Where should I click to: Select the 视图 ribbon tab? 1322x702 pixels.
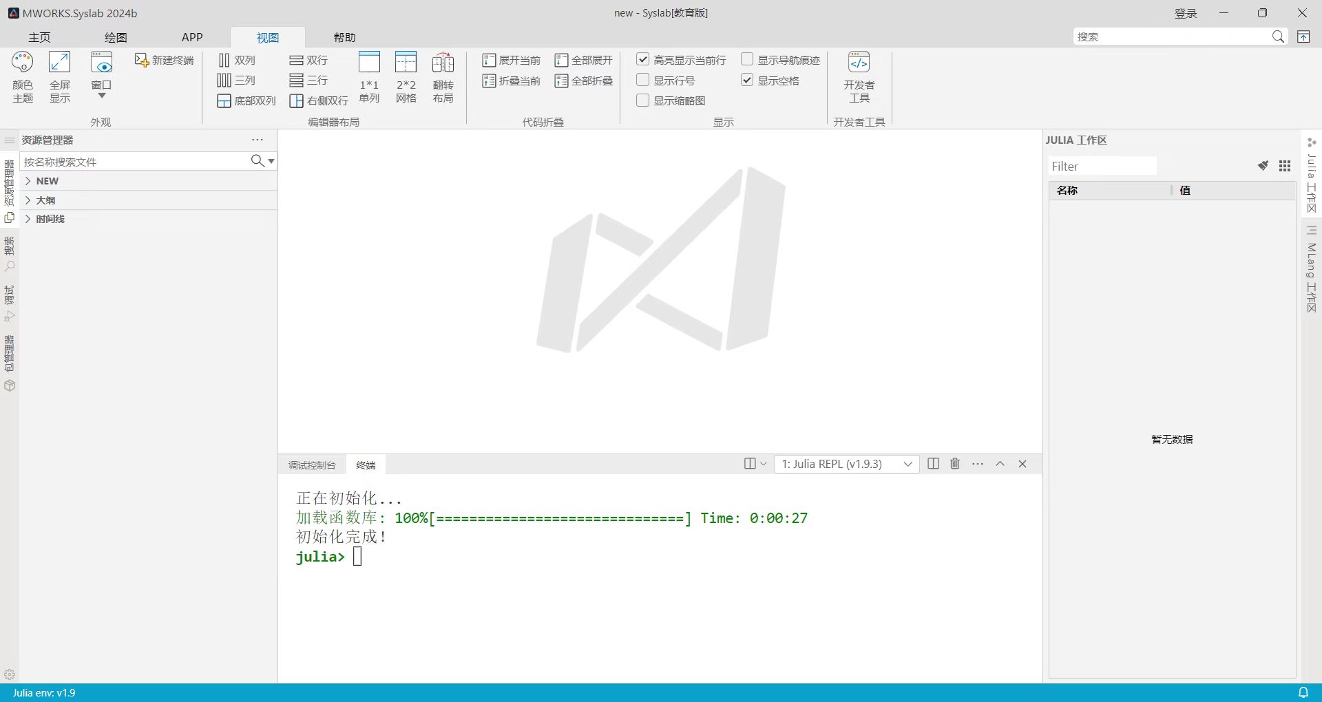click(268, 37)
